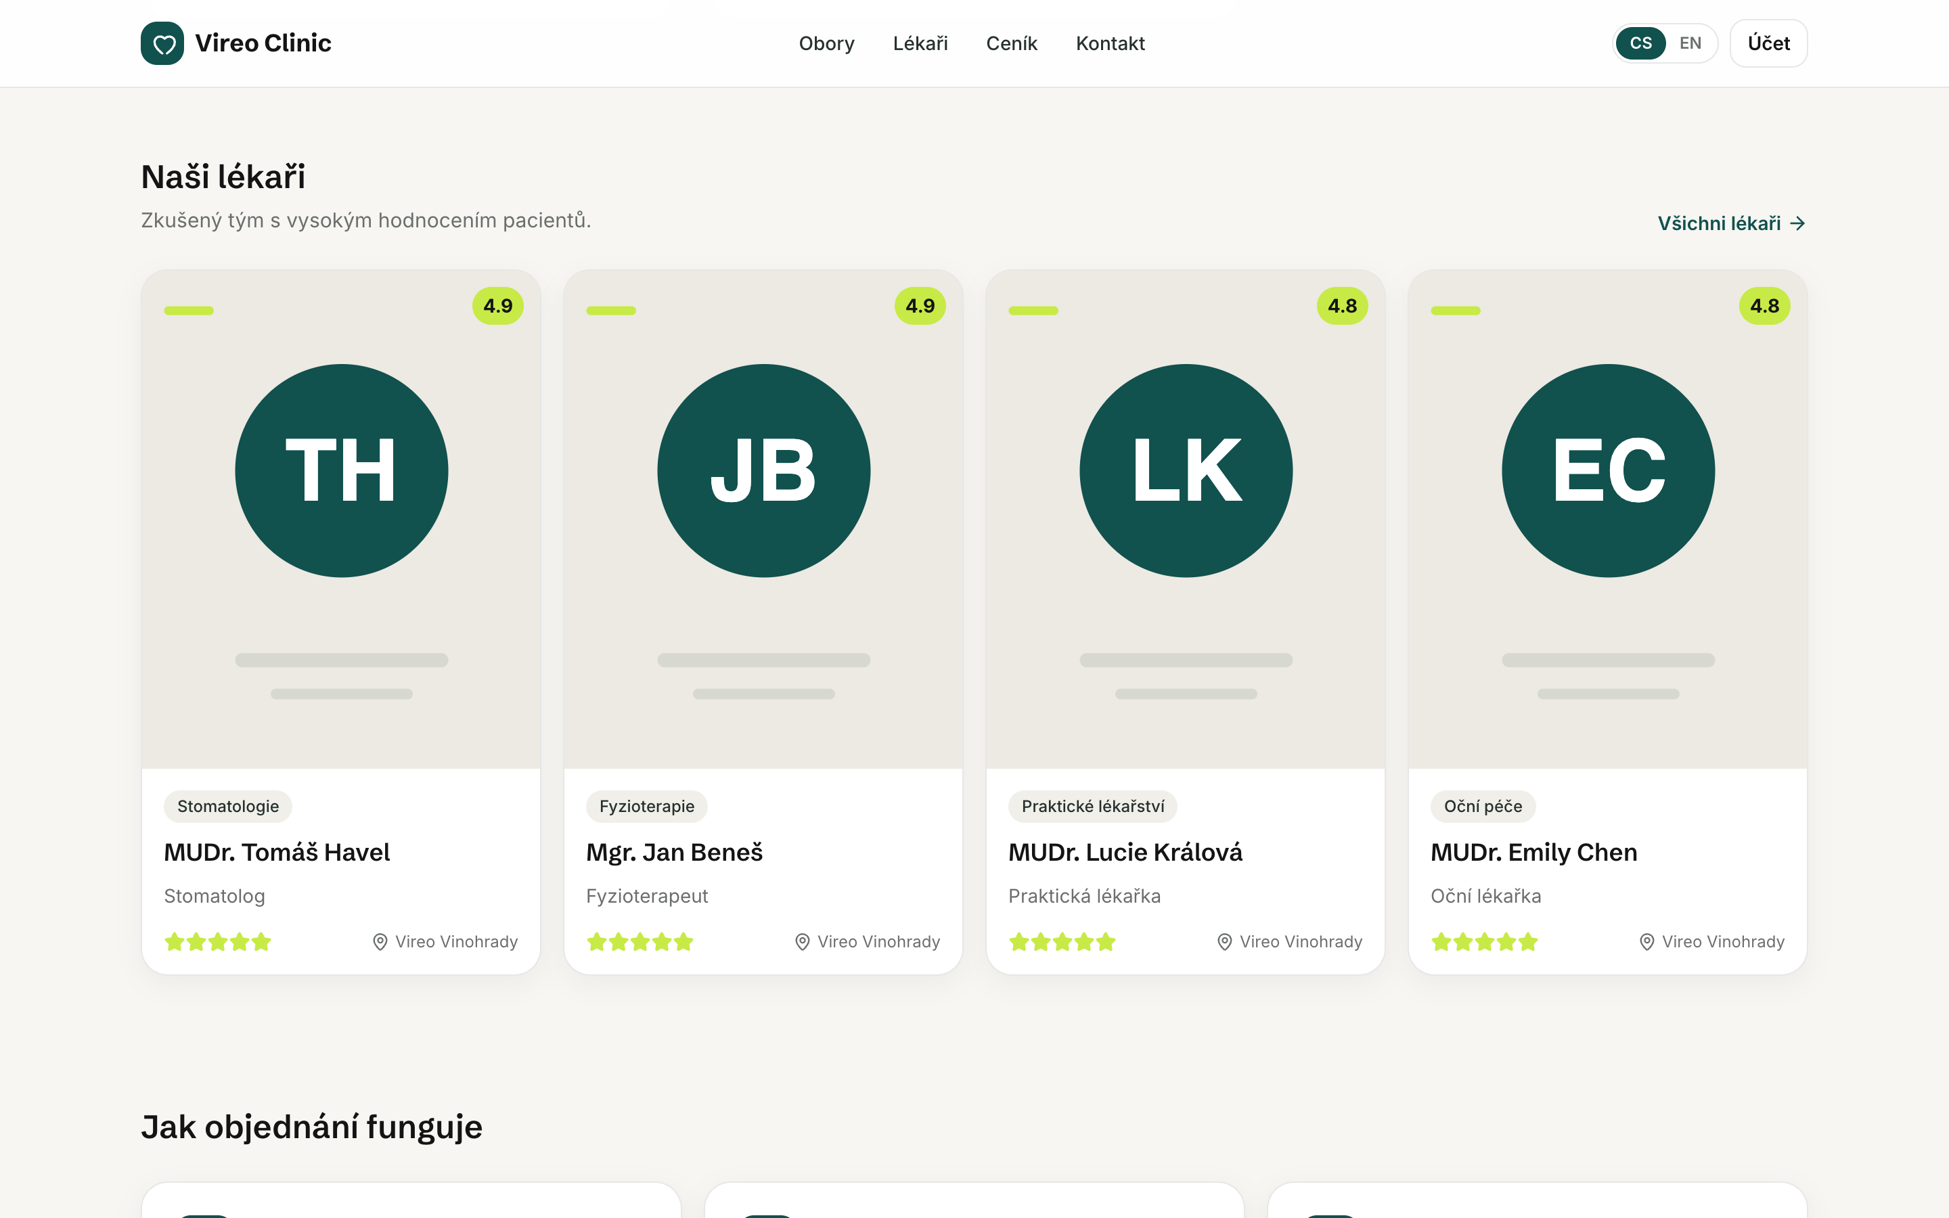Open the Účet account button

[x=1768, y=43]
